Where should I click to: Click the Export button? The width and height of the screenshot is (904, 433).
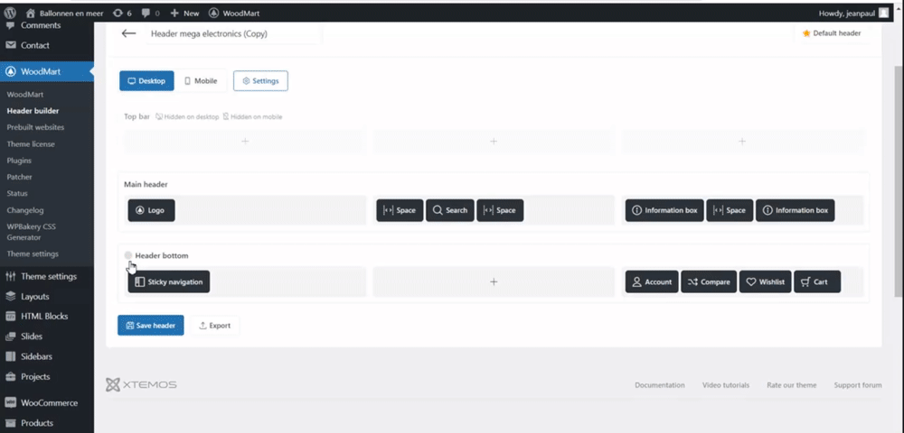pos(214,326)
